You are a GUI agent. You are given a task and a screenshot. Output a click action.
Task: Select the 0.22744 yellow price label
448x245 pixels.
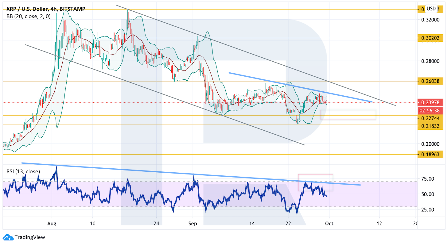[x=430, y=118]
